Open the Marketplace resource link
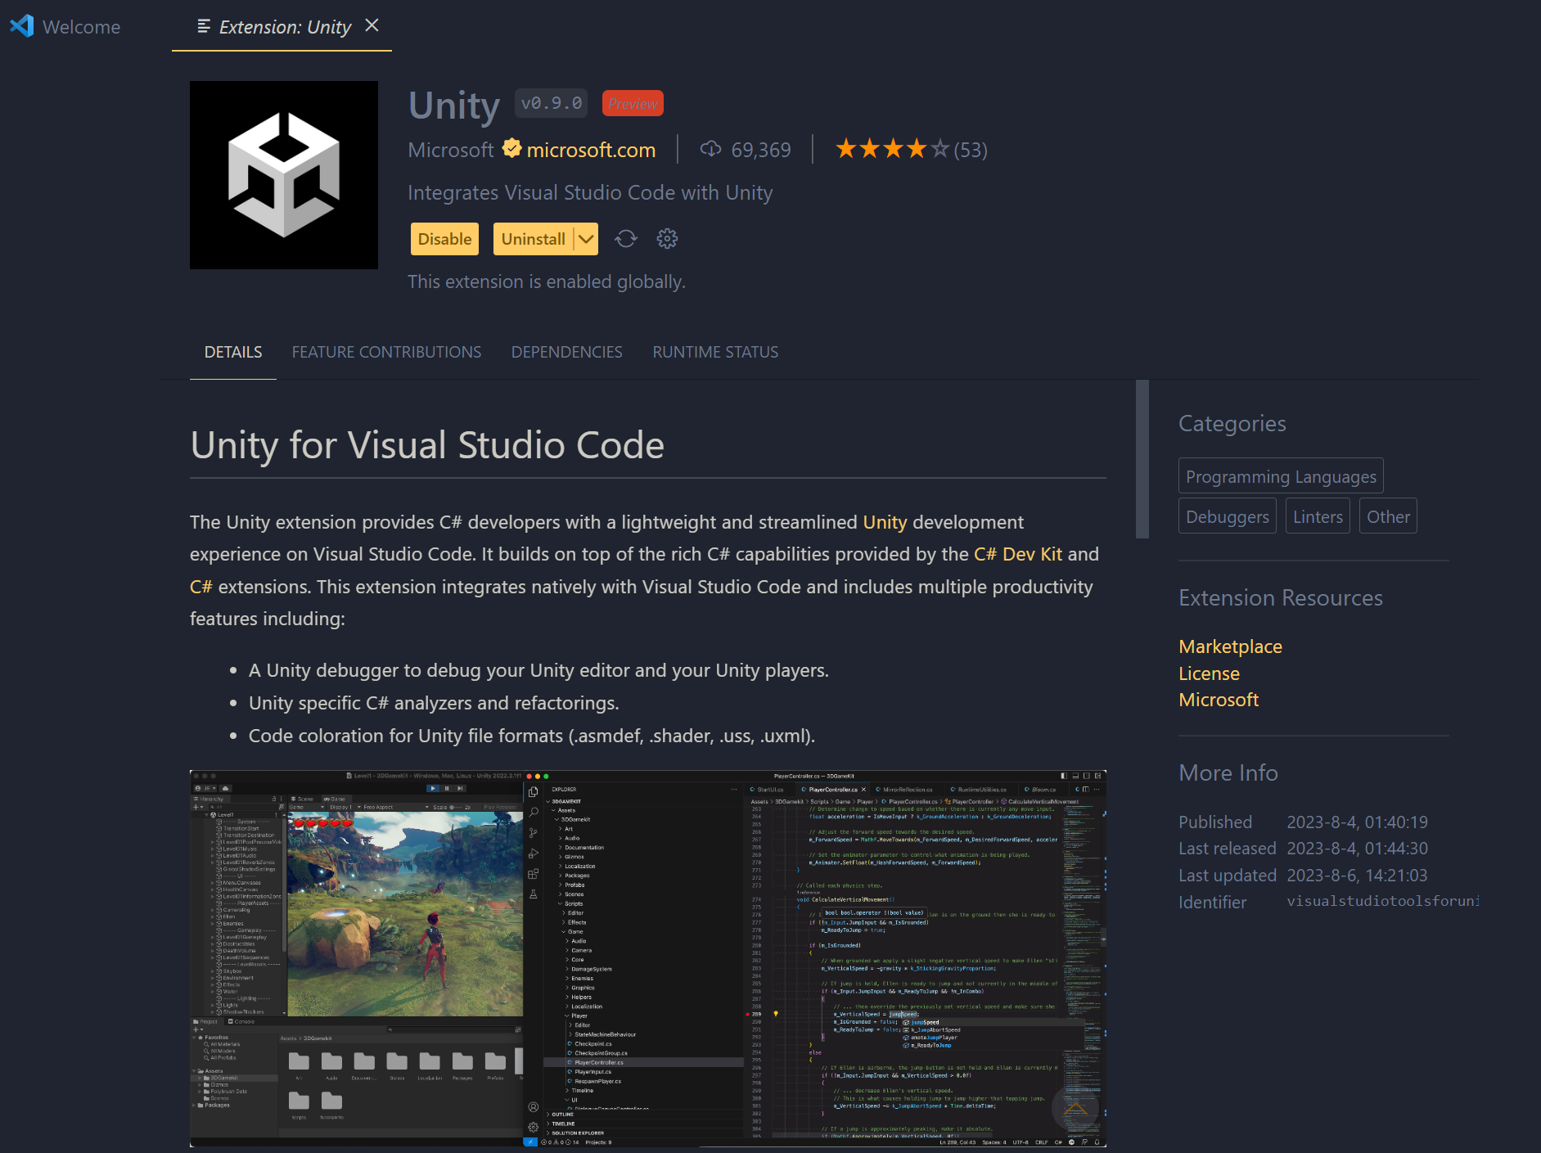Image resolution: width=1541 pixels, height=1153 pixels. tap(1230, 646)
